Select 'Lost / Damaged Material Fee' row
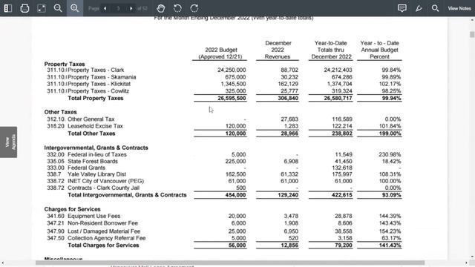The height and width of the screenshot is (267, 475). [104, 231]
